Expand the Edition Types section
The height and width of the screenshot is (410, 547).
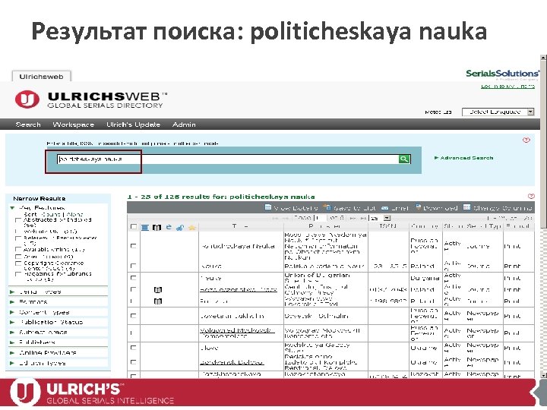click(x=13, y=363)
